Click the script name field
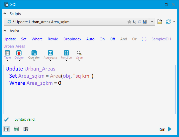 coord(76,22)
